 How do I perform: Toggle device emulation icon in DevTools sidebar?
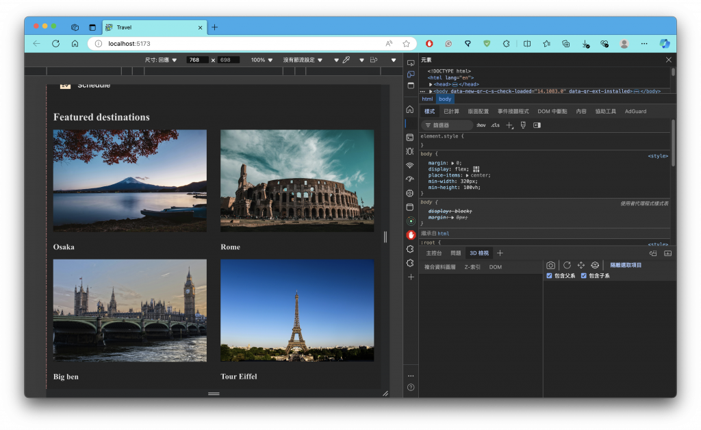tap(411, 74)
